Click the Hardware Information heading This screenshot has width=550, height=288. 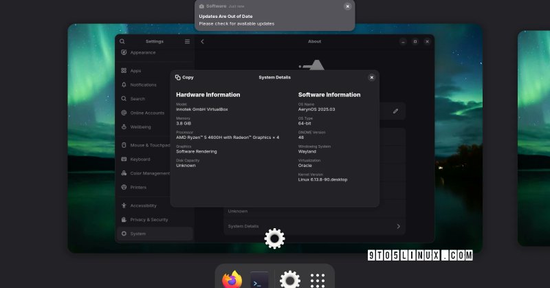[x=208, y=95]
